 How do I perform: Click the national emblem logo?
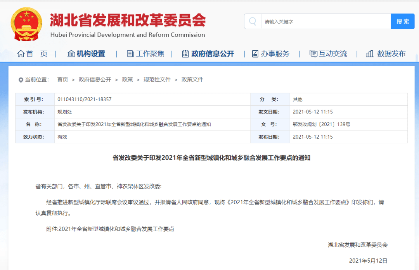[26, 24]
